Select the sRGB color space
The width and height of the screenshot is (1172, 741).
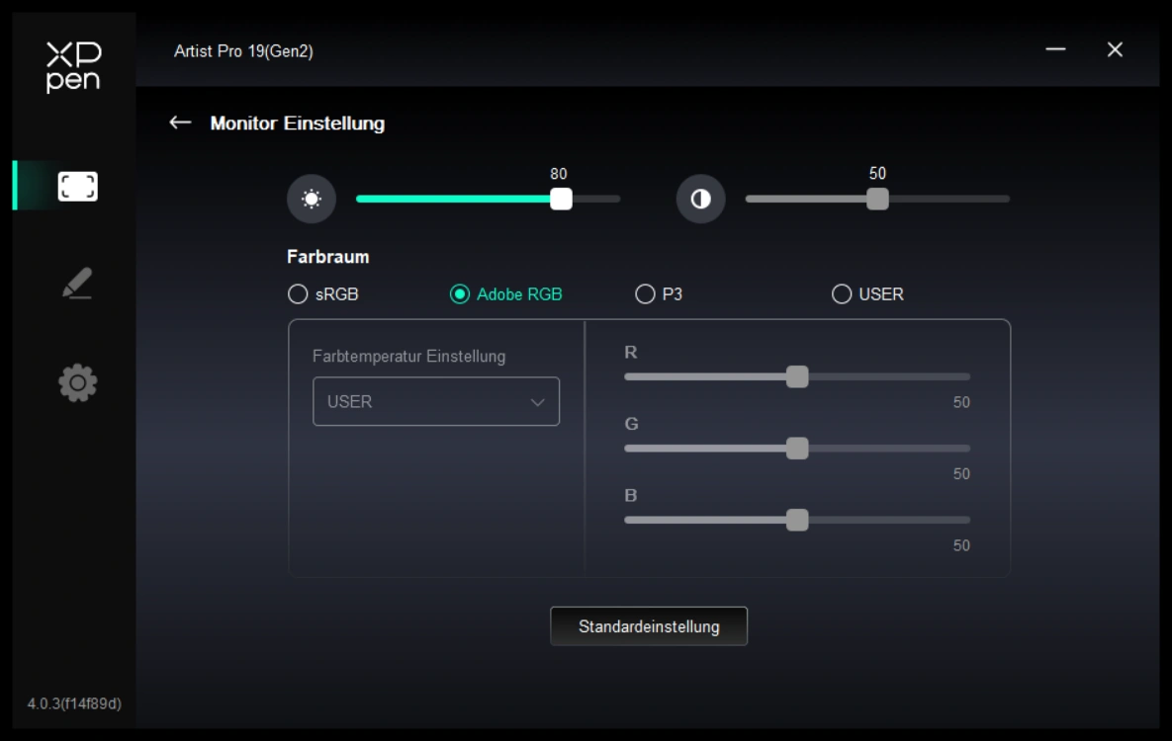pos(298,294)
